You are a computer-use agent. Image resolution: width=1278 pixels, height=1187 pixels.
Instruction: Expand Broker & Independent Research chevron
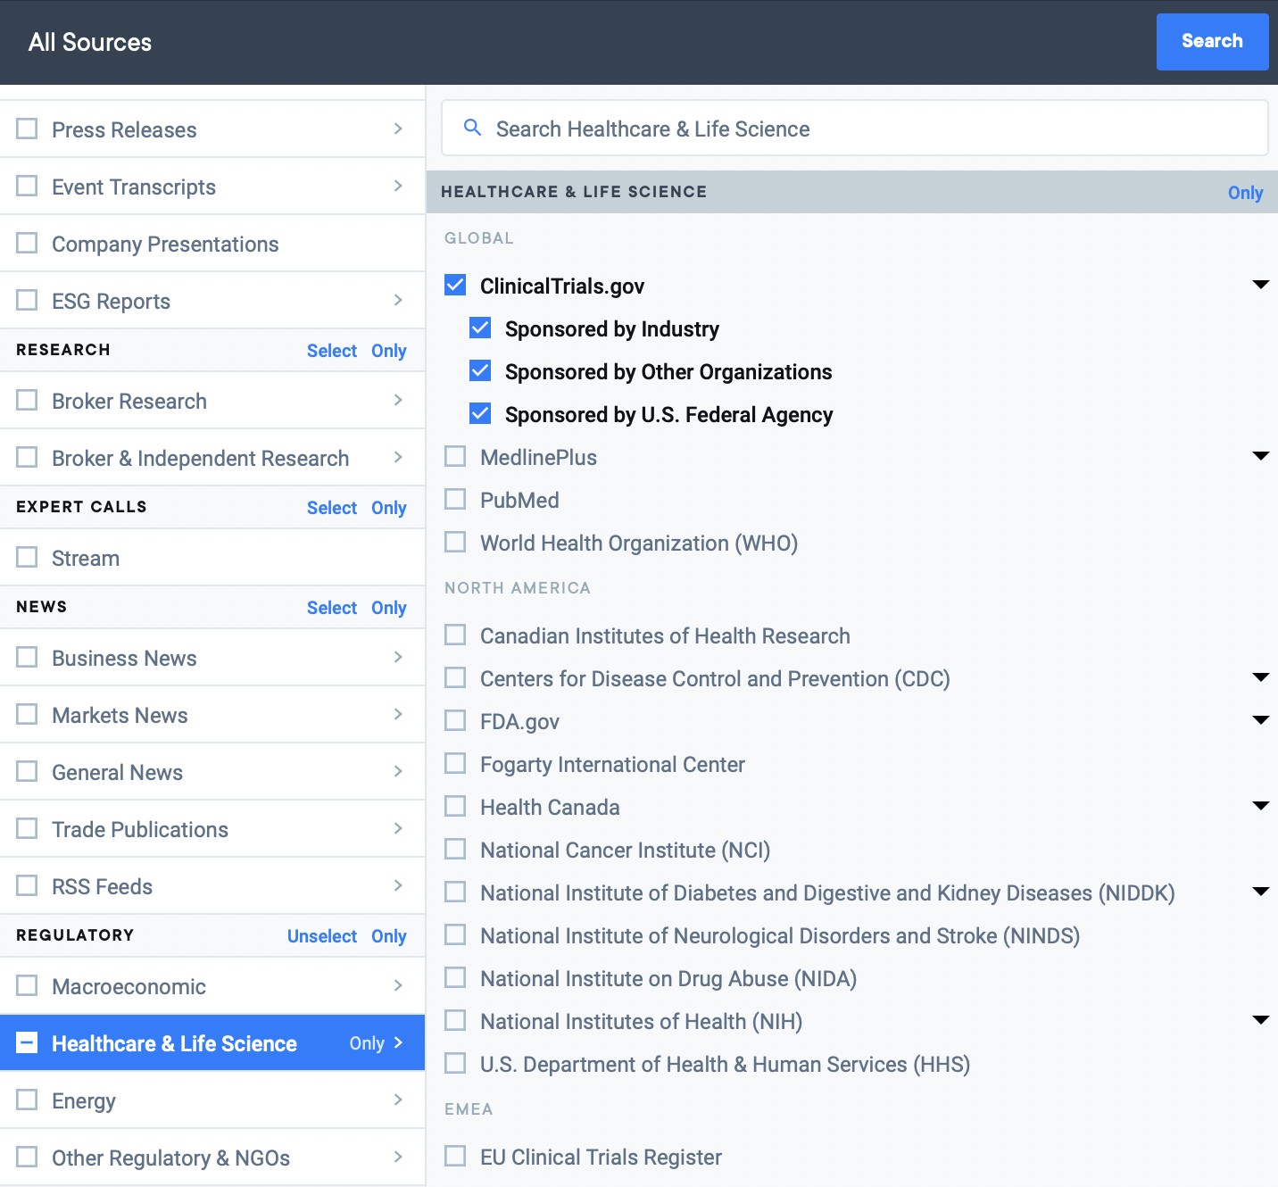[398, 457]
